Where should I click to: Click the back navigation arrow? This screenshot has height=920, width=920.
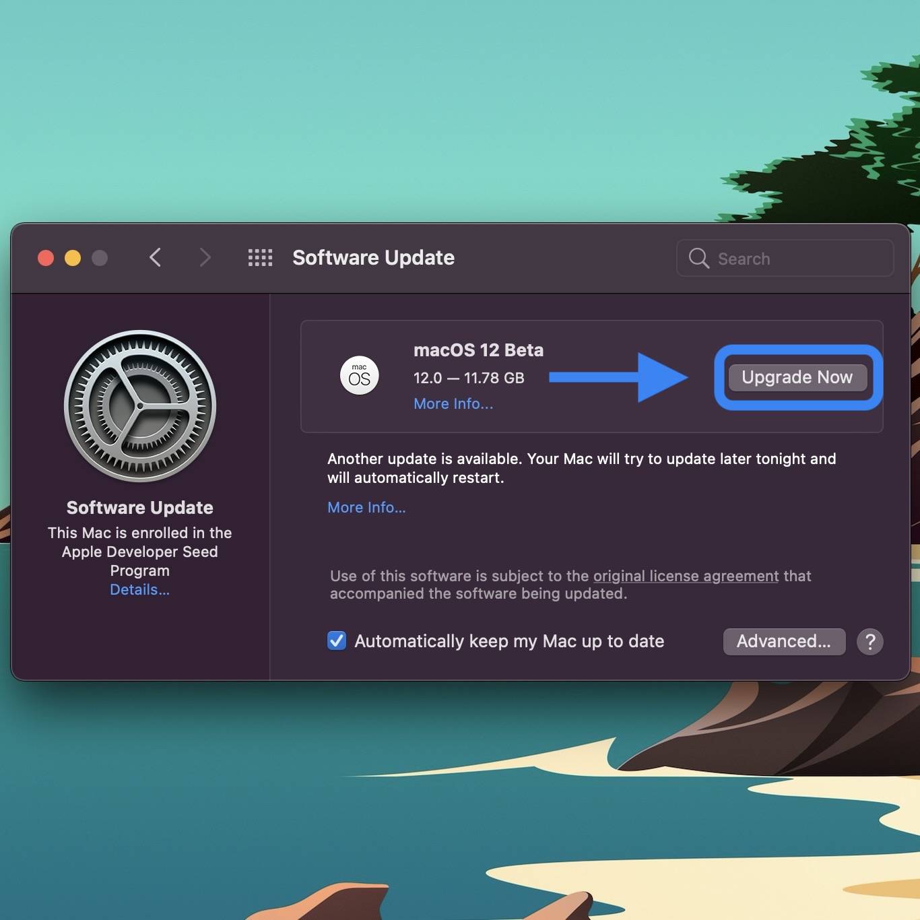coord(155,257)
